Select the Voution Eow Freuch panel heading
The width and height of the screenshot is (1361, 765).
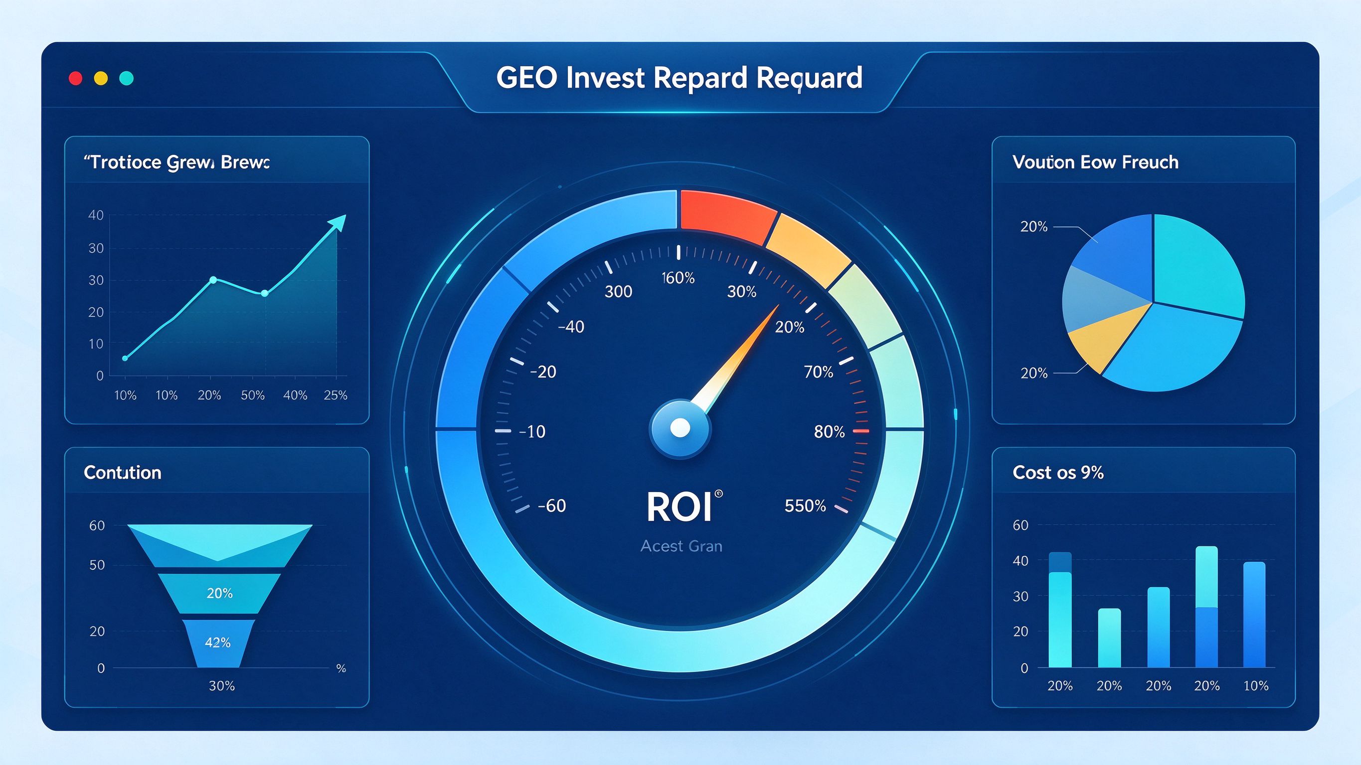tap(1095, 161)
